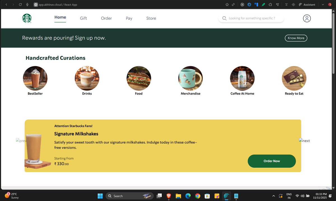This screenshot has width=336, height=201.
Task: Click the magnifier icon in the search bar
Action: coord(224,18)
